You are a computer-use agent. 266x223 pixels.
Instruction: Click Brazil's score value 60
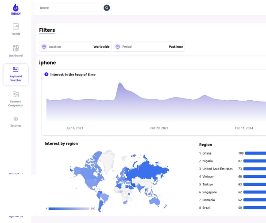click(x=240, y=208)
